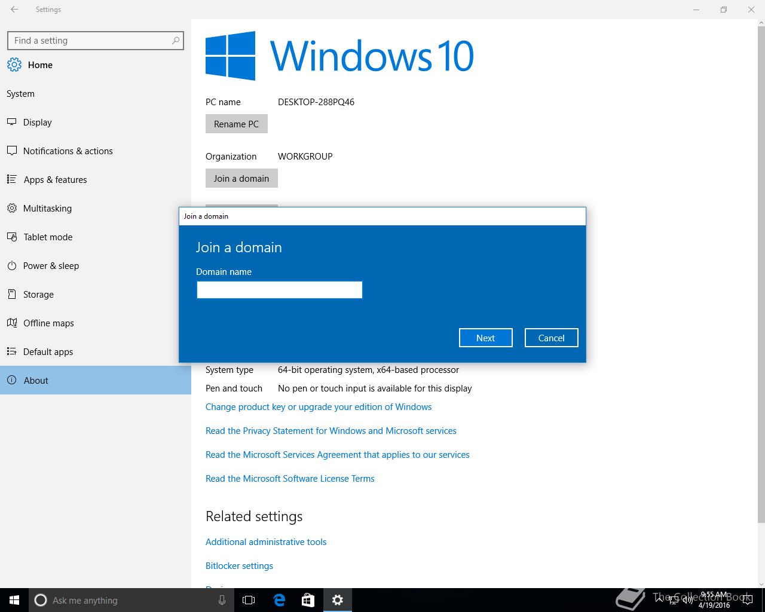
Task: Open the Store from the taskbar
Action: pyautogui.click(x=308, y=600)
